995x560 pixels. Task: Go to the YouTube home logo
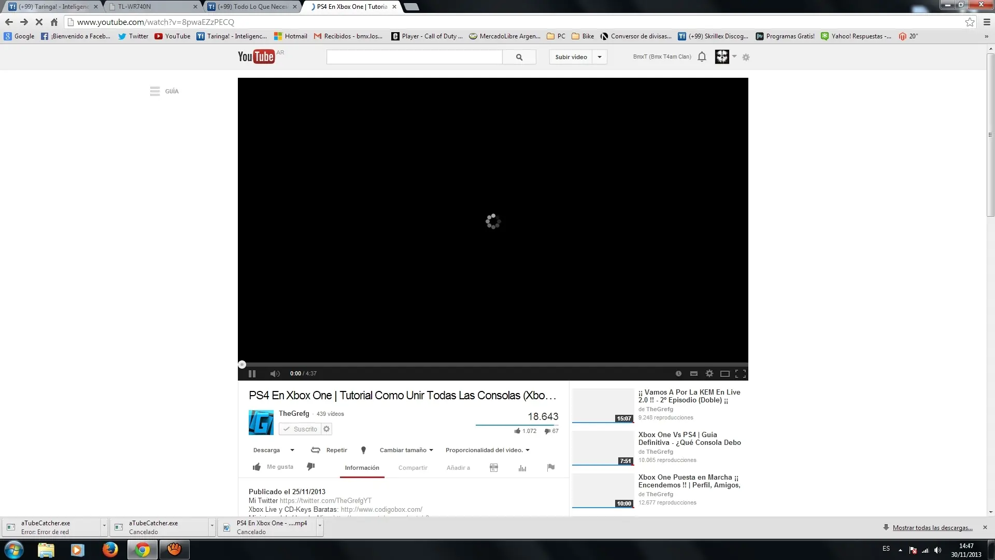pos(256,57)
